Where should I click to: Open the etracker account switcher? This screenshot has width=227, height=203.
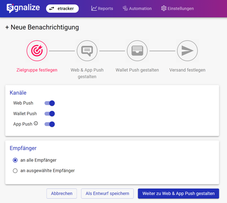[62, 8]
